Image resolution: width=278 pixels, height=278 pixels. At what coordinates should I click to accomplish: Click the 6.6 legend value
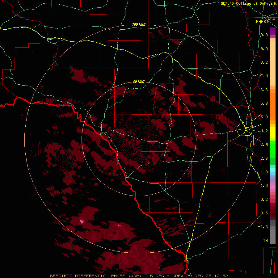tap(264, 90)
